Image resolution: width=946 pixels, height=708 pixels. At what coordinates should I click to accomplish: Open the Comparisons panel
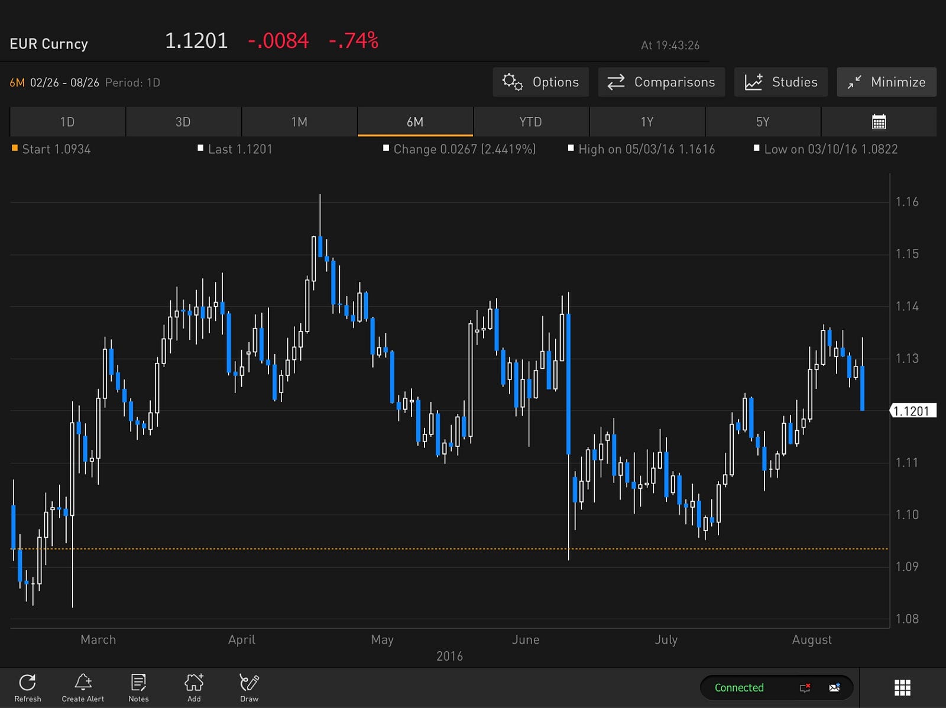pyautogui.click(x=661, y=82)
